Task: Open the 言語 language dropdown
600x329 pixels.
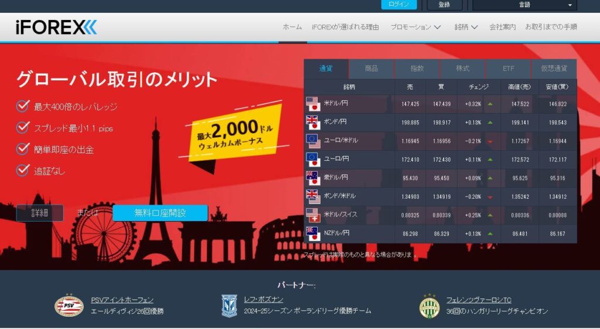Action: tap(524, 5)
